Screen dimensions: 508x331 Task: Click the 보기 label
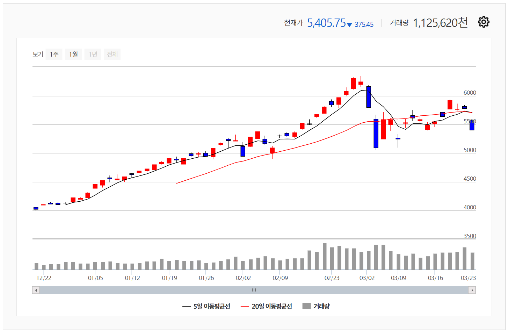(38, 54)
